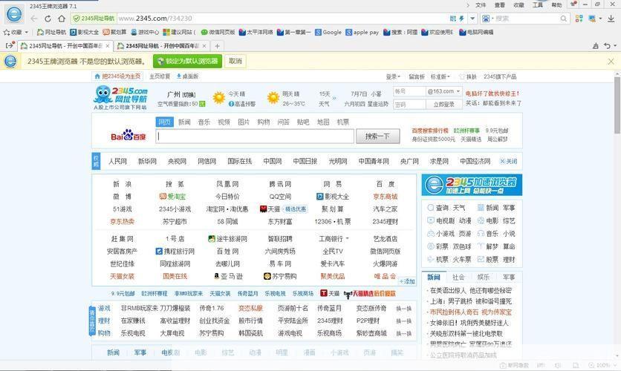
Task: Open the downloads arrow icon
Action: coord(611,19)
